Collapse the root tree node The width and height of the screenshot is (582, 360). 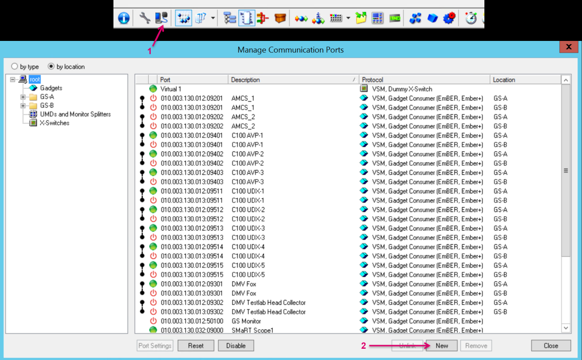click(13, 79)
